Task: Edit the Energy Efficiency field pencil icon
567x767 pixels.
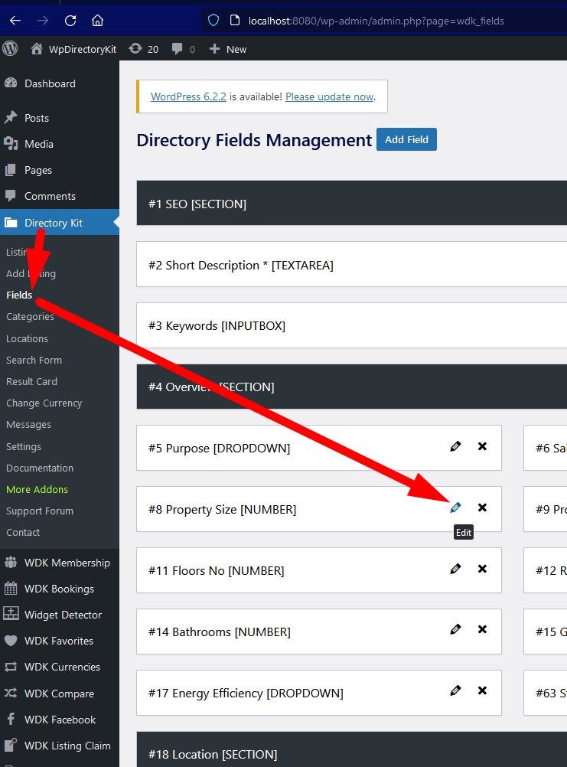Action: click(455, 690)
